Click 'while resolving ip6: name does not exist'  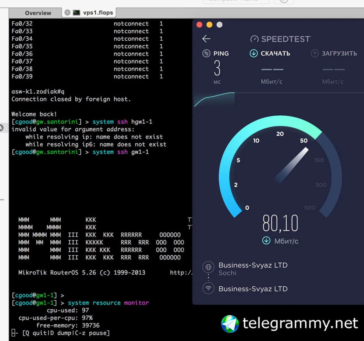click(96, 144)
